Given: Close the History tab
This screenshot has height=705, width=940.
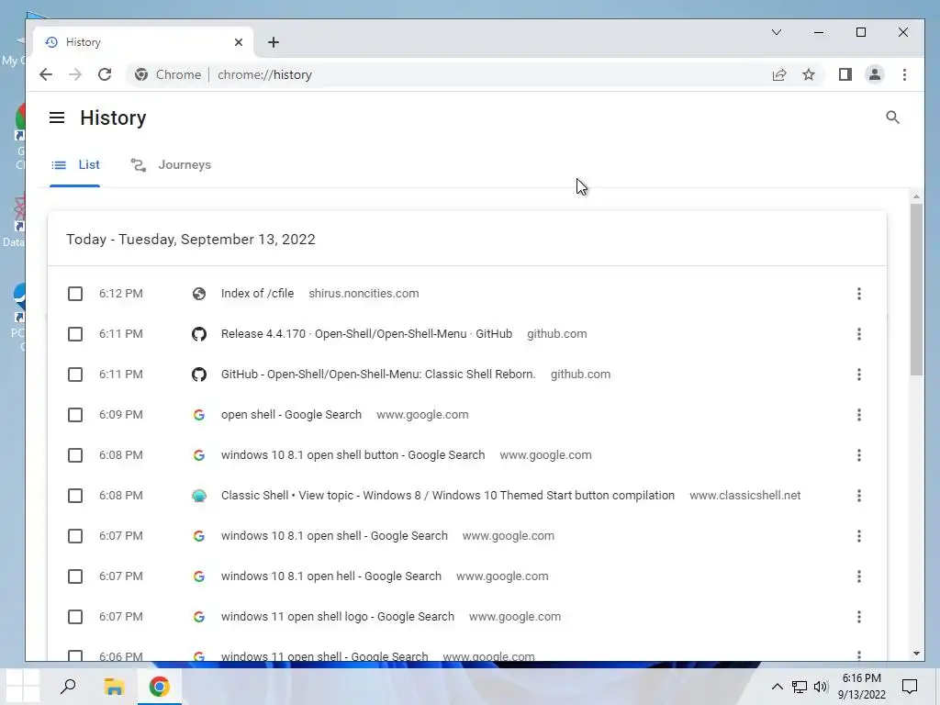Looking at the screenshot, I should point(239,42).
